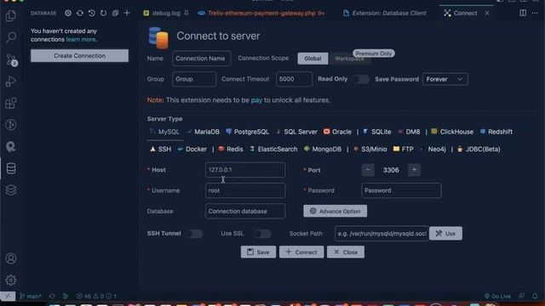Click Go Live in status bar
545x306 pixels.
(x=497, y=296)
